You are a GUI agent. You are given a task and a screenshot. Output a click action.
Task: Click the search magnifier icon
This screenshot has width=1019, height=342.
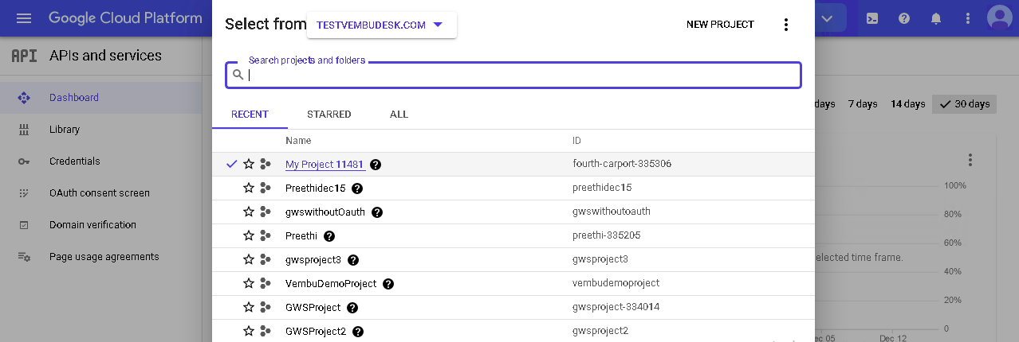point(238,75)
